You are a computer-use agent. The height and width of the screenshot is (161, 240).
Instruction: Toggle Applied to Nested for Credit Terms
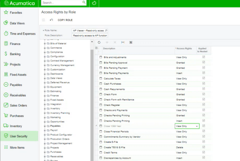coord(204,153)
